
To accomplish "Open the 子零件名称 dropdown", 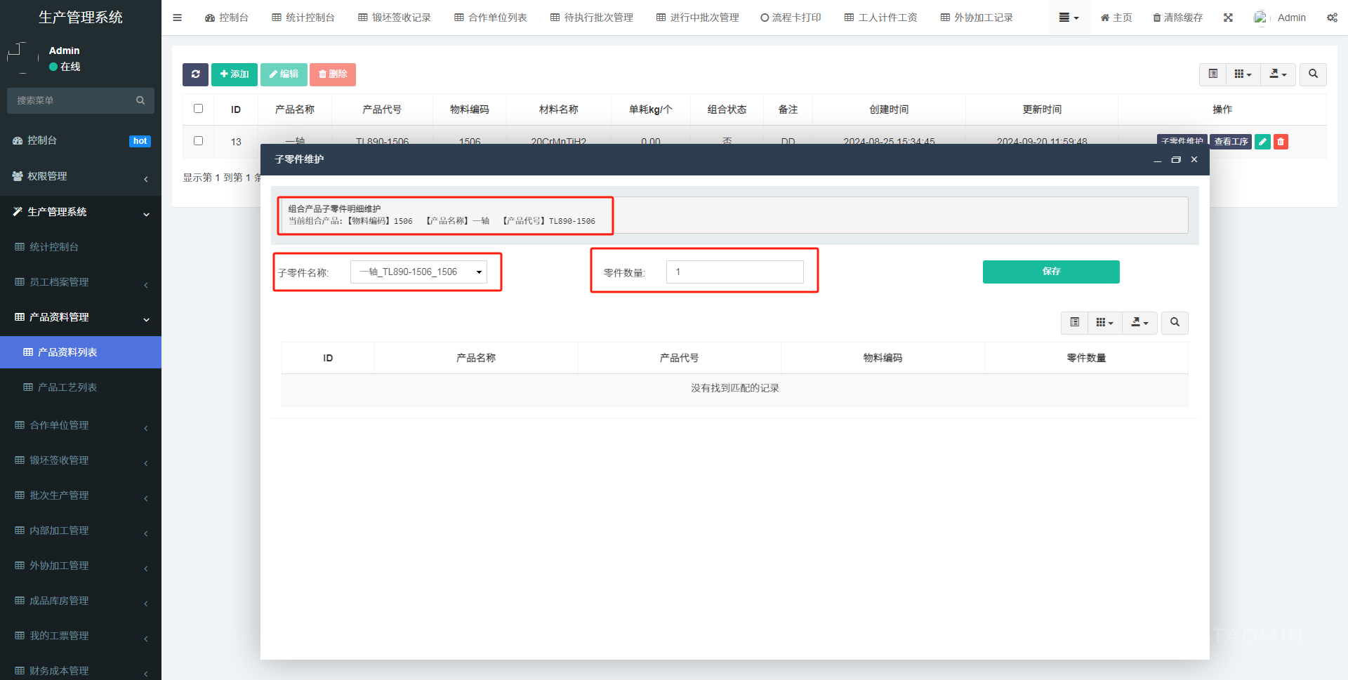I will (418, 272).
